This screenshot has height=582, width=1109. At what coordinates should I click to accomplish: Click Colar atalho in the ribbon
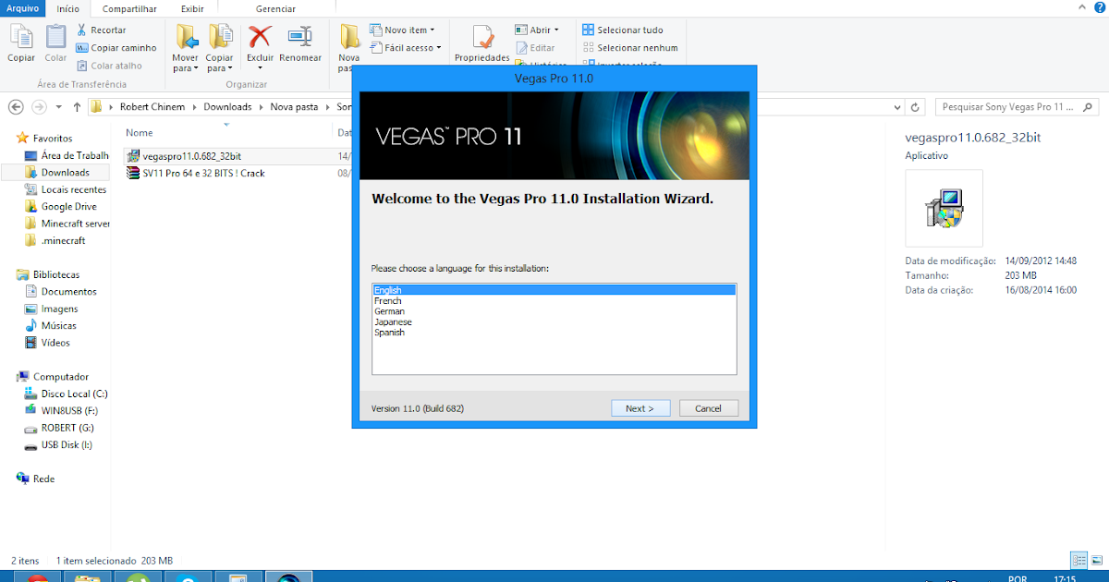tap(109, 66)
